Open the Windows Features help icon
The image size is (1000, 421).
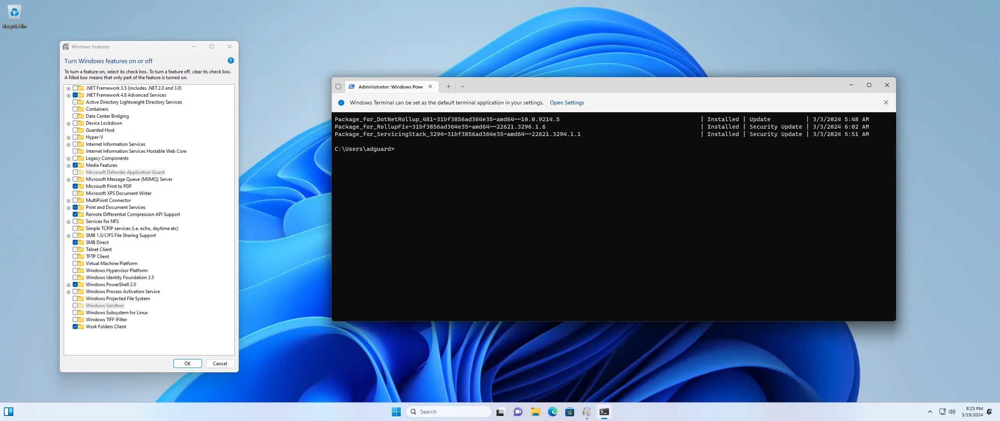pyautogui.click(x=230, y=60)
